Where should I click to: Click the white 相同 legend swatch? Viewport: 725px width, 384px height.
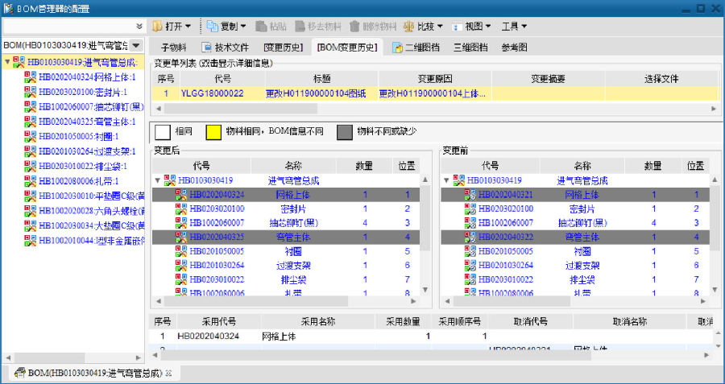(162, 132)
